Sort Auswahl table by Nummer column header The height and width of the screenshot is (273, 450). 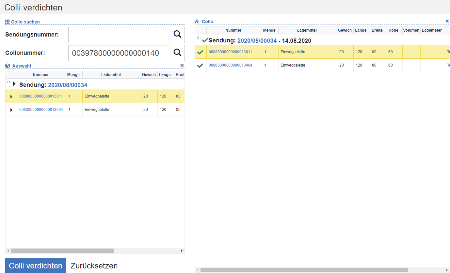[x=41, y=75]
